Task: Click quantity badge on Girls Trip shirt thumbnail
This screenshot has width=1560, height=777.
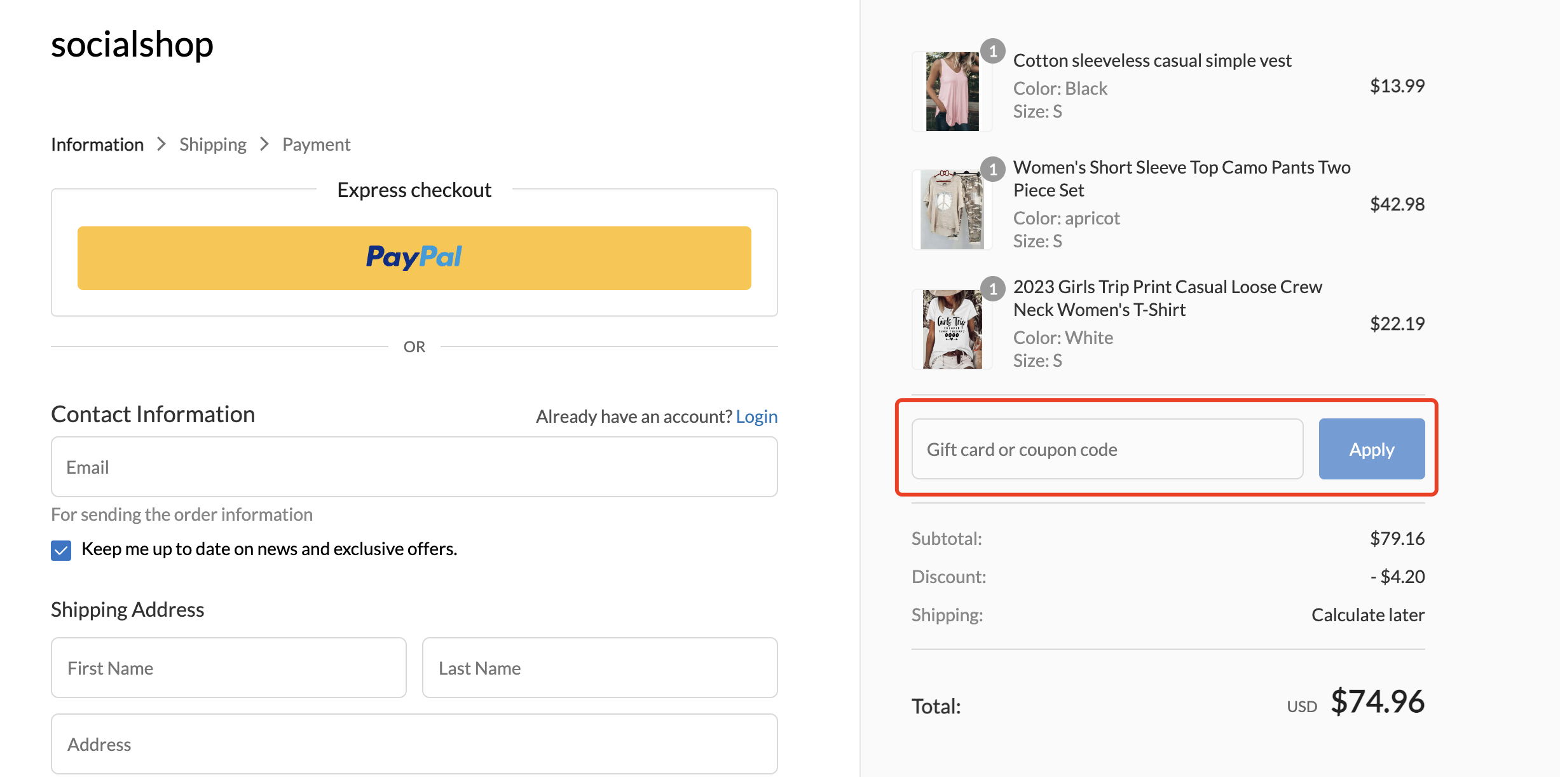Action: point(992,289)
